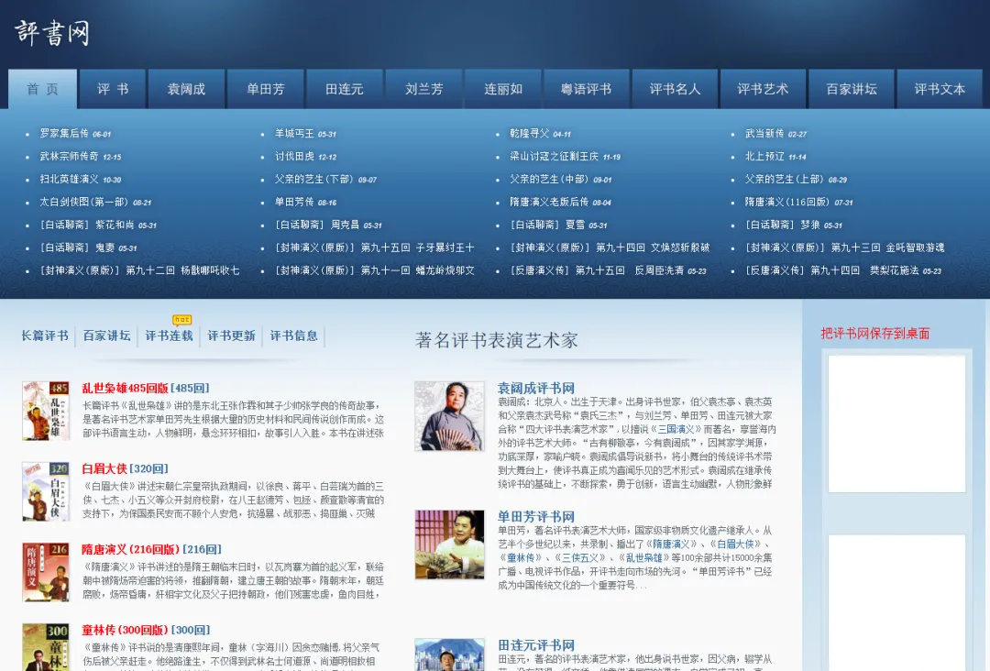Open the 连丽如 navigation tab

[502, 89]
